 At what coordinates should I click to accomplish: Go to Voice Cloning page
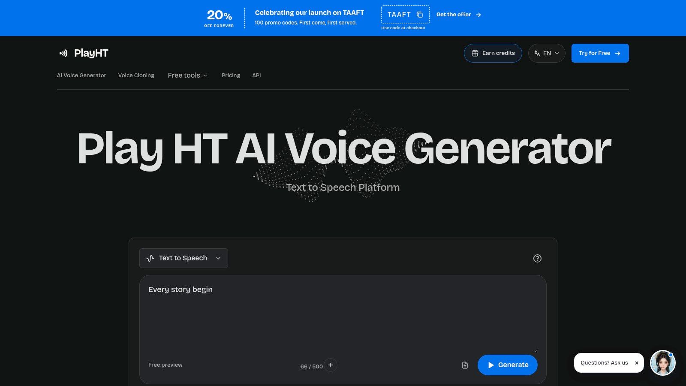(x=136, y=75)
